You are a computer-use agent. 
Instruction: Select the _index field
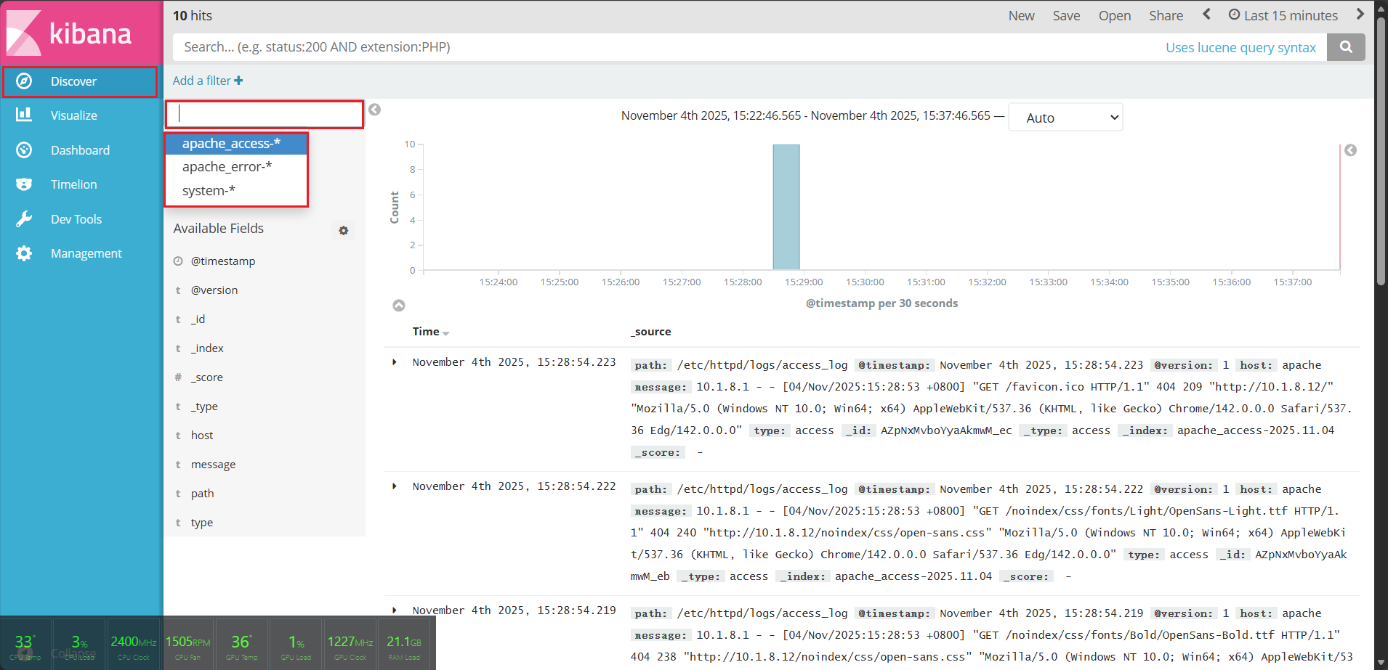point(207,348)
